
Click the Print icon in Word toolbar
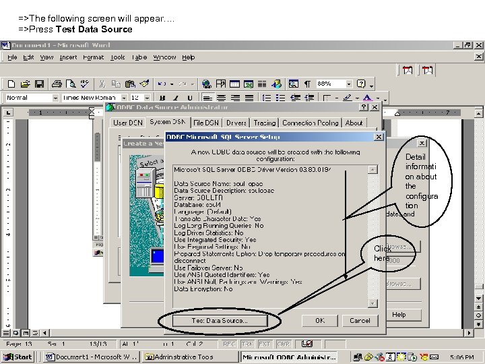[x=57, y=84]
